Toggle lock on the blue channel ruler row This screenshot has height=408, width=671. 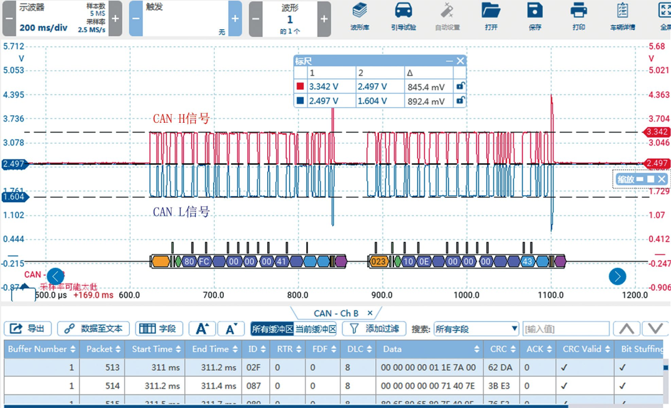(x=460, y=101)
